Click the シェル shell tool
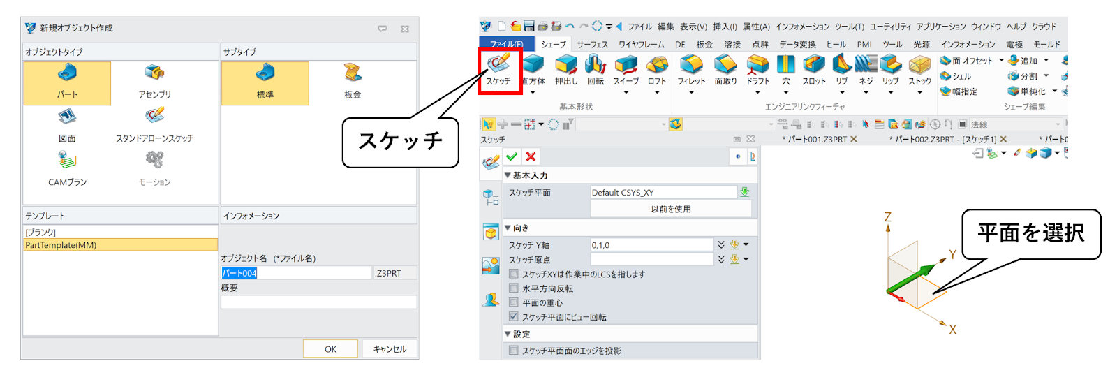 tap(956, 76)
